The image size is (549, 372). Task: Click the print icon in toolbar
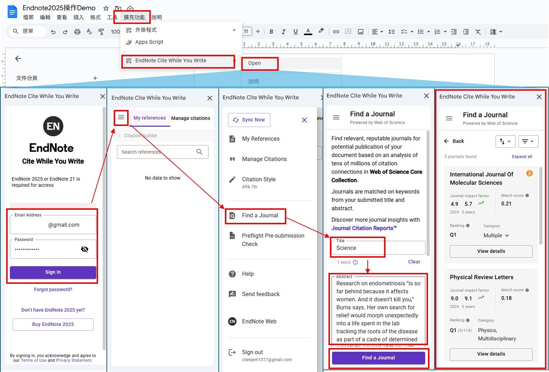[x=77, y=32]
